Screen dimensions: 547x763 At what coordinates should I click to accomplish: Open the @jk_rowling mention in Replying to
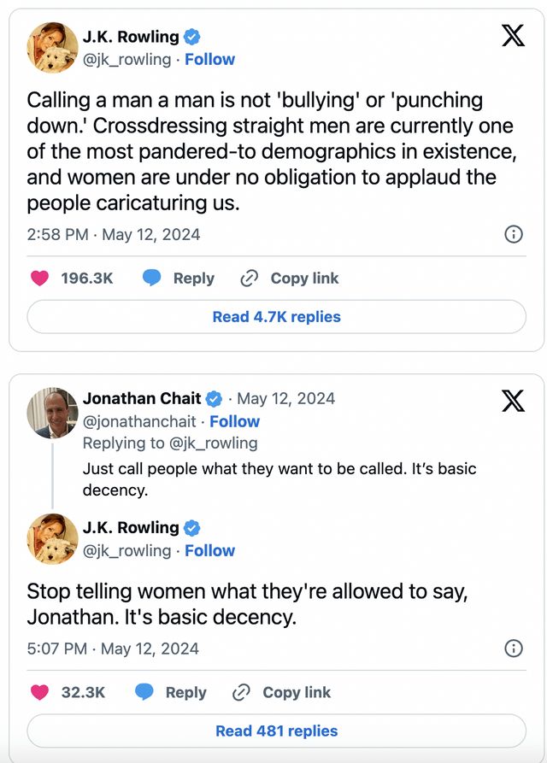click(x=213, y=443)
